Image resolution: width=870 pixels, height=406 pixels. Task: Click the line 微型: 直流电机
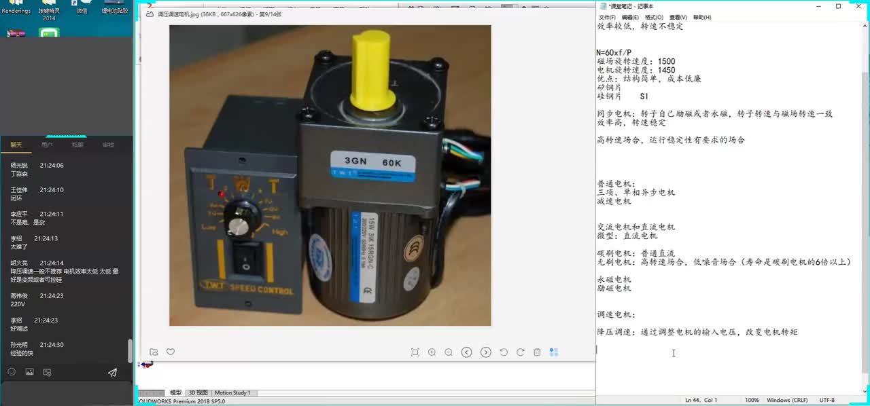click(x=627, y=236)
